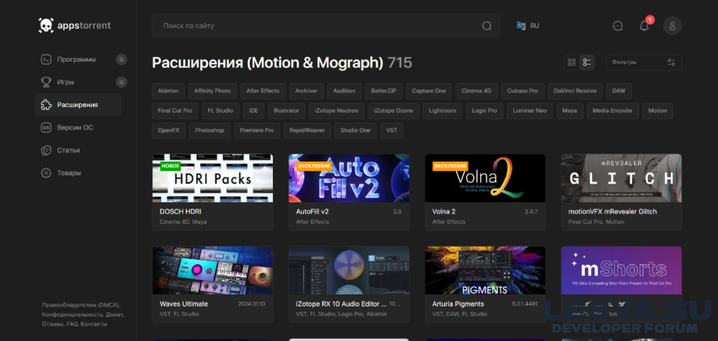Open the Arturia Pigments thumbnail
Viewport: 718px width, 341px height.
tap(485, 271)
